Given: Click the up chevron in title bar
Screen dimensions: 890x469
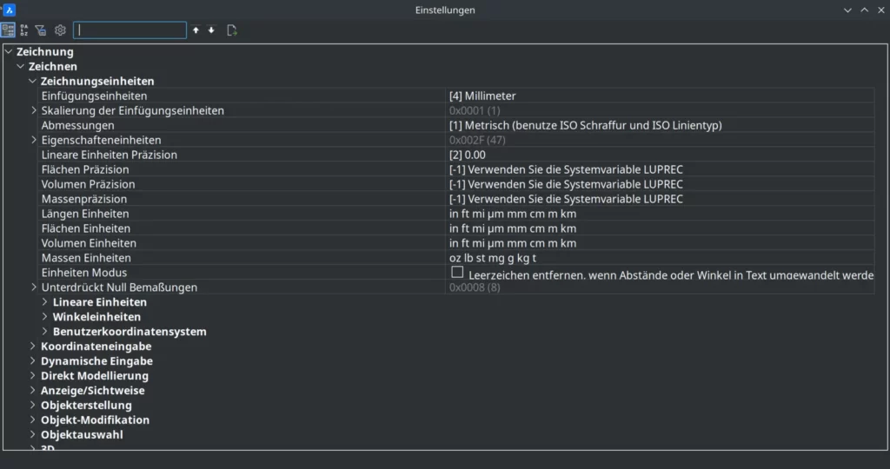Looking at the screenshot, I should coord(865,10).
